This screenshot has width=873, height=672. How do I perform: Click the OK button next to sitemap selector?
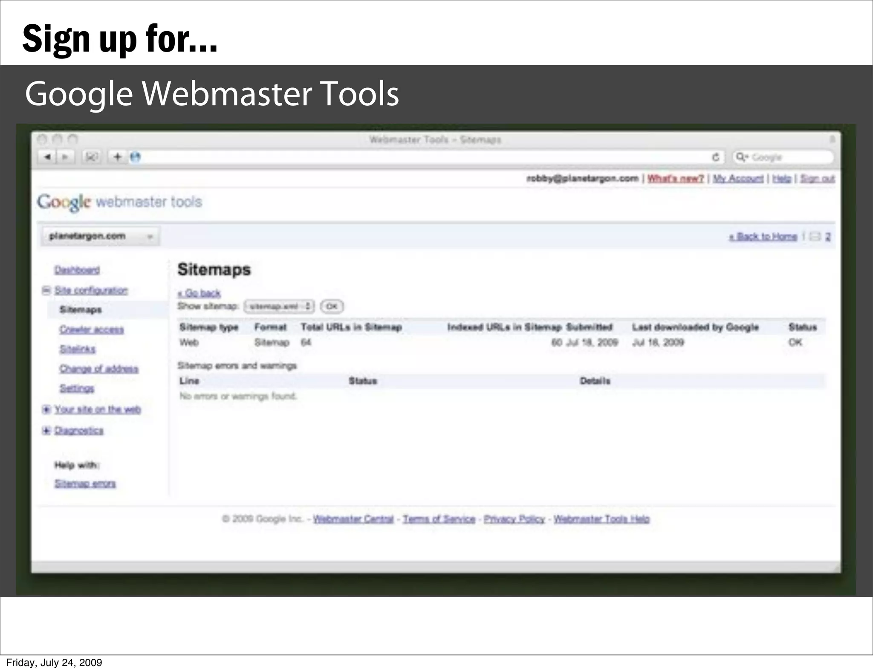pos(332,306)
